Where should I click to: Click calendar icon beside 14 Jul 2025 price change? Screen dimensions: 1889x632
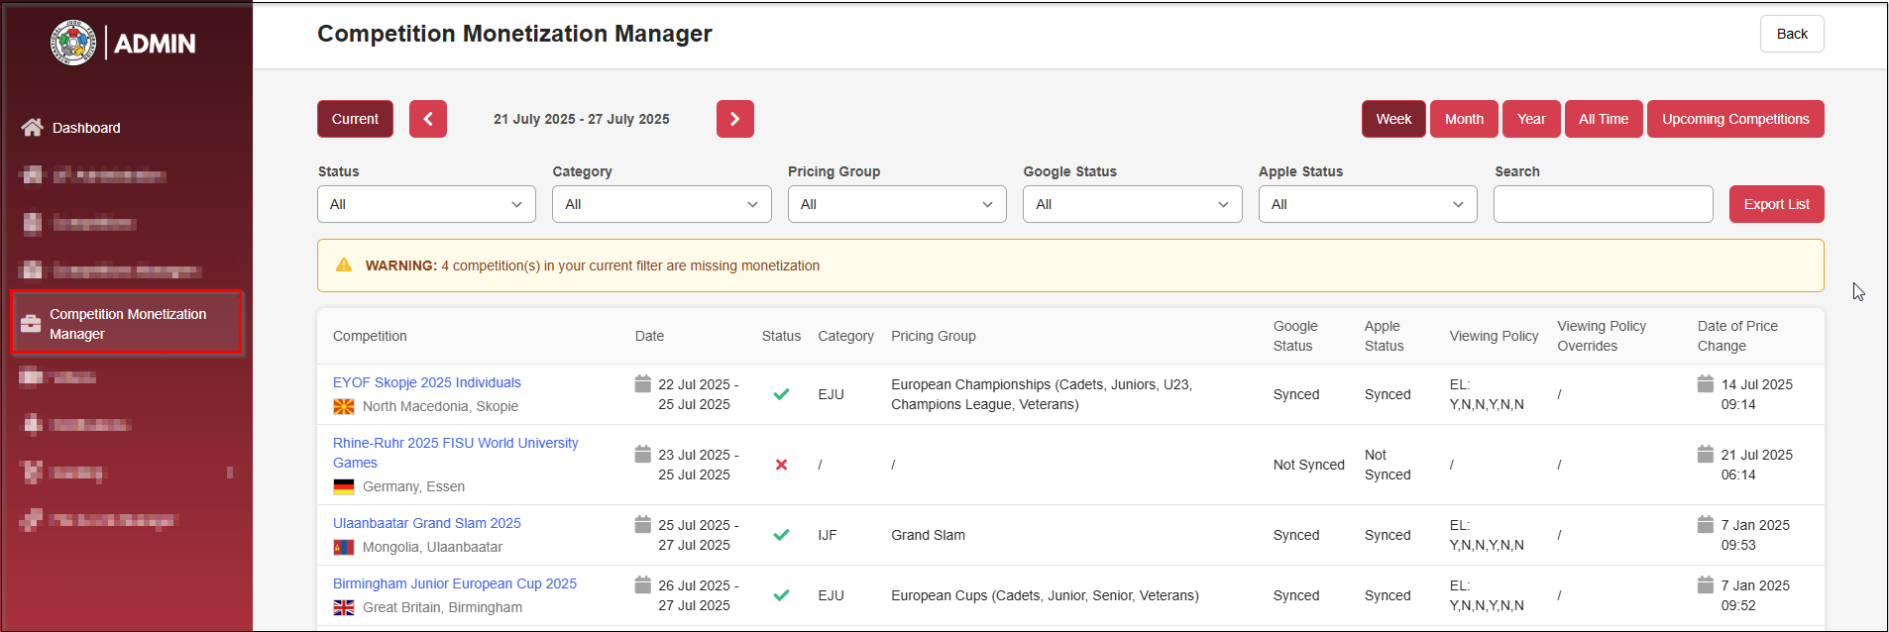pyautogui.click(x=1705, y=384)
